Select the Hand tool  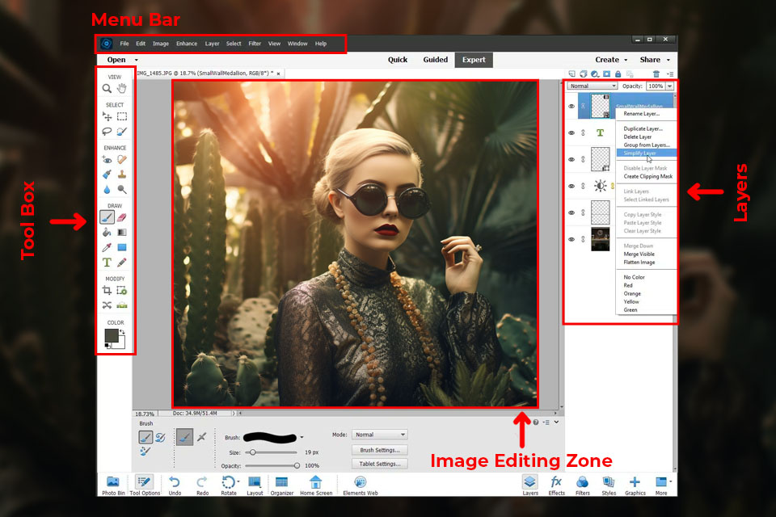[122, 88]
